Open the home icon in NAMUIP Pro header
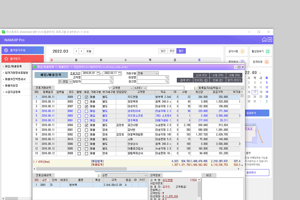Viewport: 300px width, 200px height. coord(264,40)
